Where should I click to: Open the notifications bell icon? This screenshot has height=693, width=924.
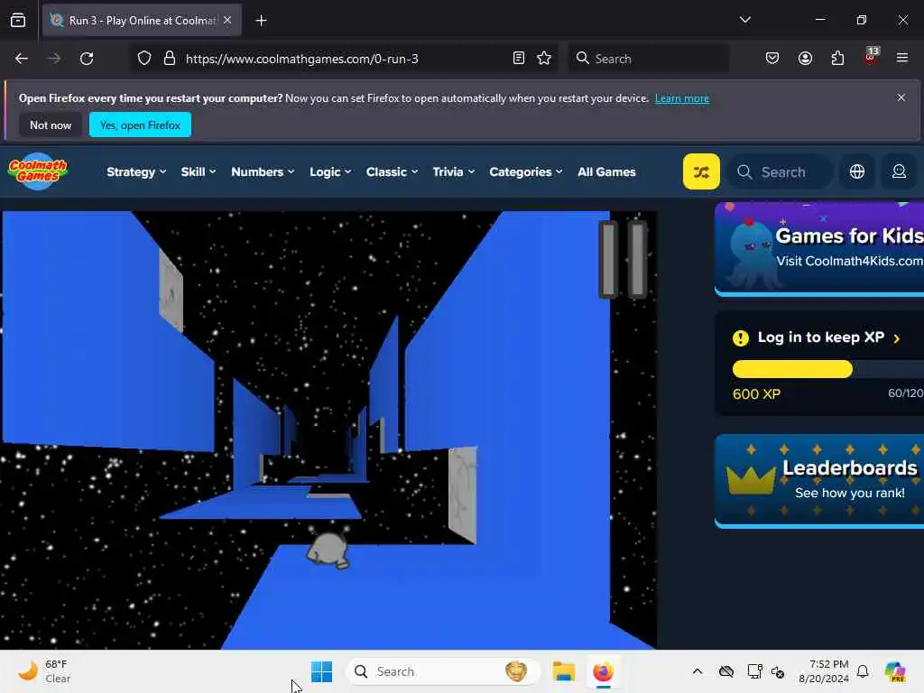point(863,671)
